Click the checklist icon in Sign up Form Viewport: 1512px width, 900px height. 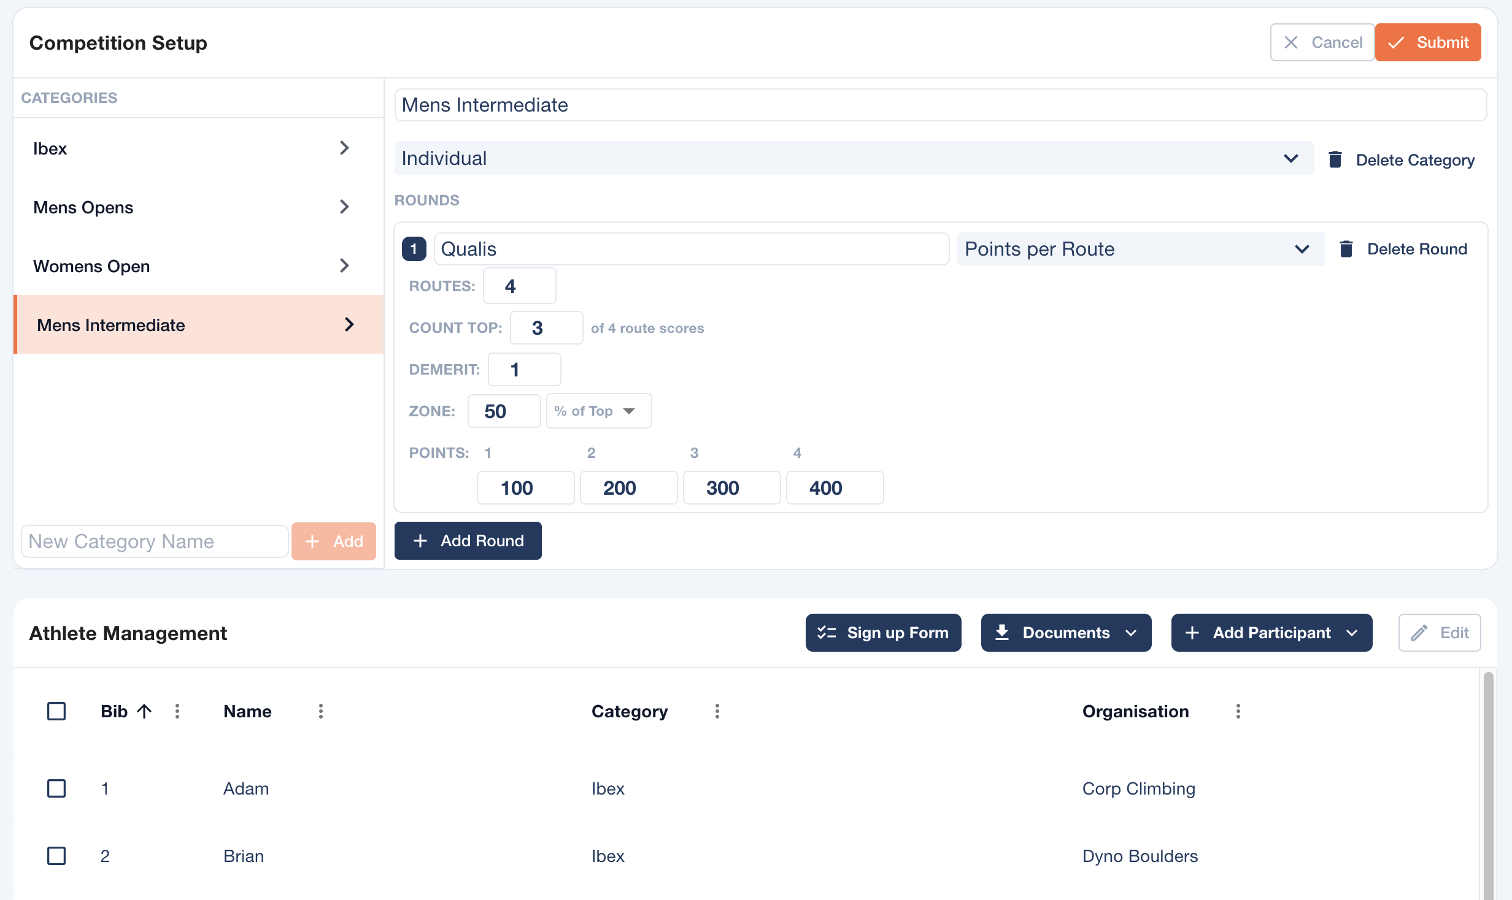[x=827, y=633]
